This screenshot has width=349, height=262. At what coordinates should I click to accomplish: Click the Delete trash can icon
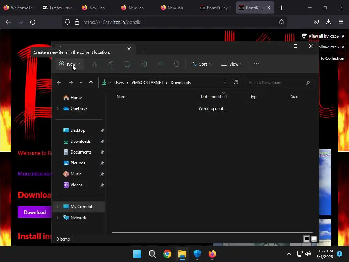point(177,64)
